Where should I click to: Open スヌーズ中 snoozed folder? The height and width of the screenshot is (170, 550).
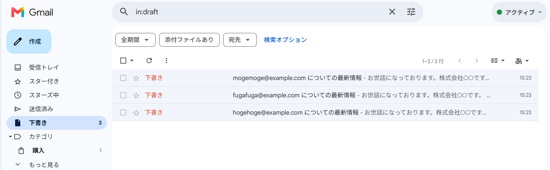[x=56, y=95]
